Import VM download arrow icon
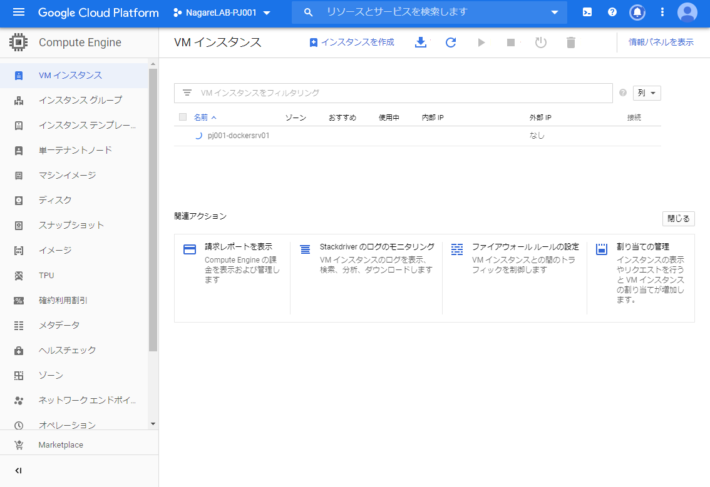 [421, 42]
